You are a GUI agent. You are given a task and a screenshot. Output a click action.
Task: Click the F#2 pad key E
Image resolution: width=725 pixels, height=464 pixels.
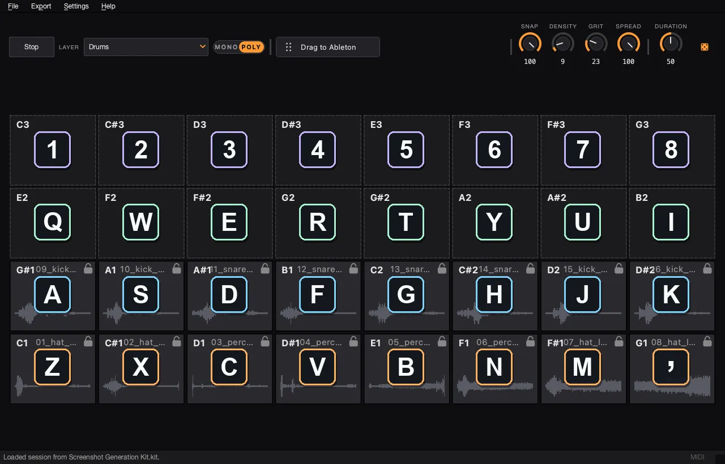(x=229, y=222)
